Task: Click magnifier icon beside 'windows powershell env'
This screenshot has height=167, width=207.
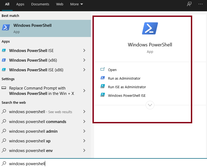Action: [x=4, y=150]
